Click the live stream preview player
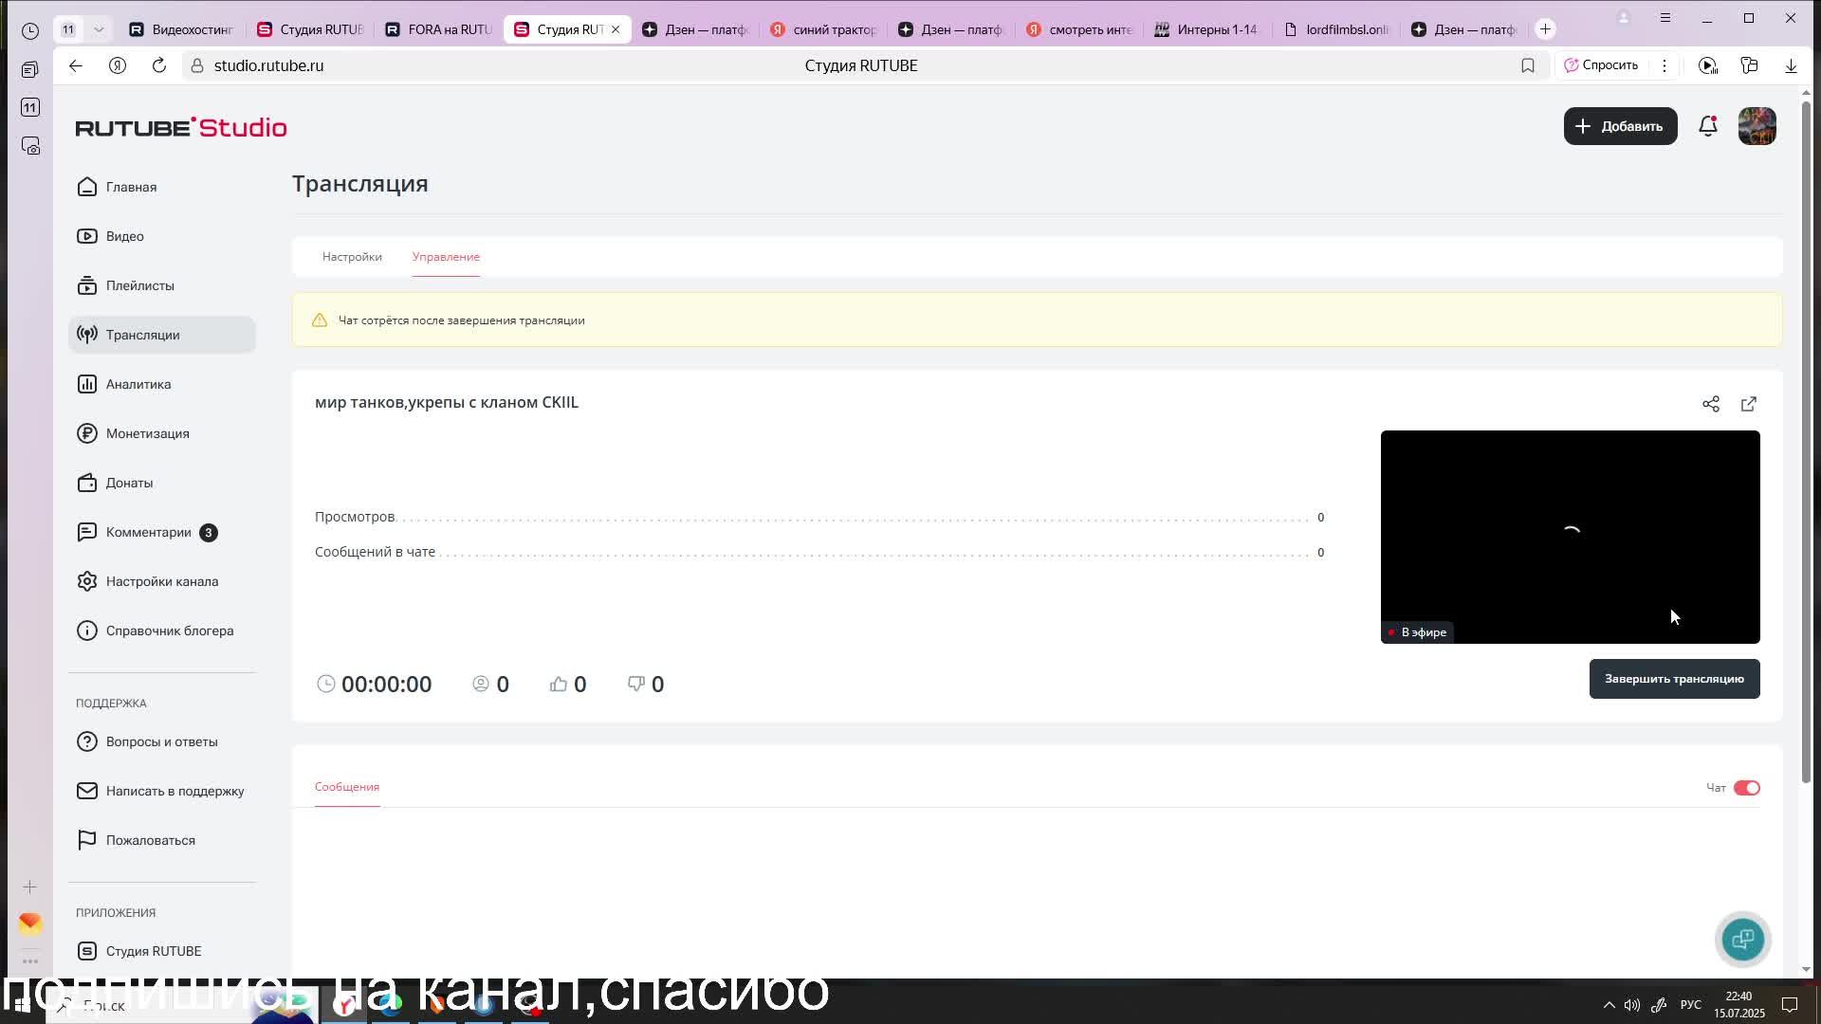The image size is (1821, 1024). coord(1570,537)
